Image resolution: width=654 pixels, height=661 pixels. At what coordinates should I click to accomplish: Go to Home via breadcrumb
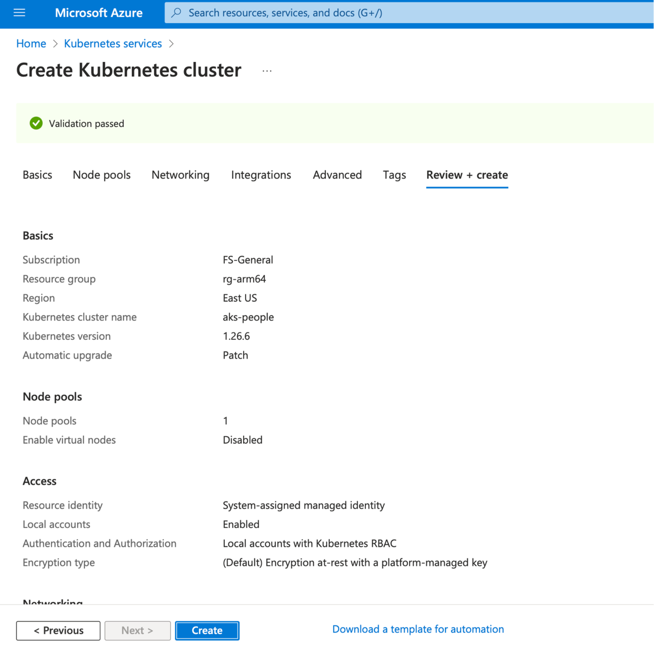pos(31,43)
